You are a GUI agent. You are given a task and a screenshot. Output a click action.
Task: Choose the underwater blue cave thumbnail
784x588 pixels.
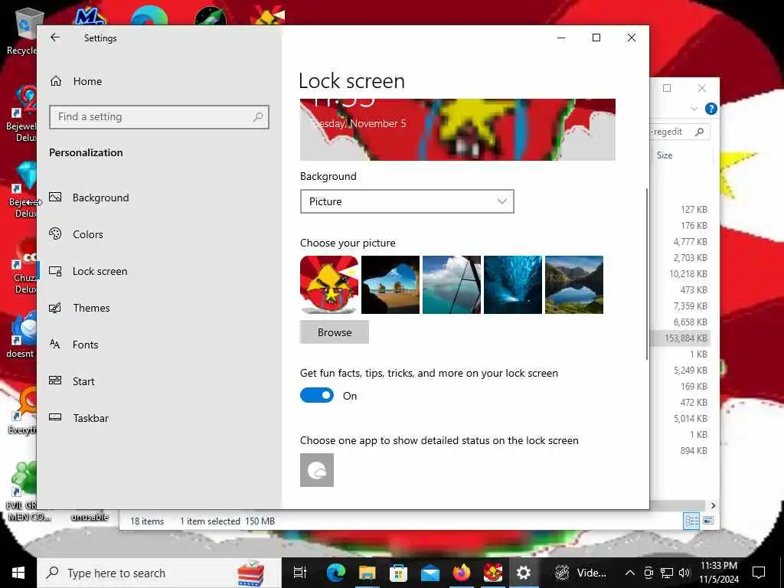tap(512, 285)
